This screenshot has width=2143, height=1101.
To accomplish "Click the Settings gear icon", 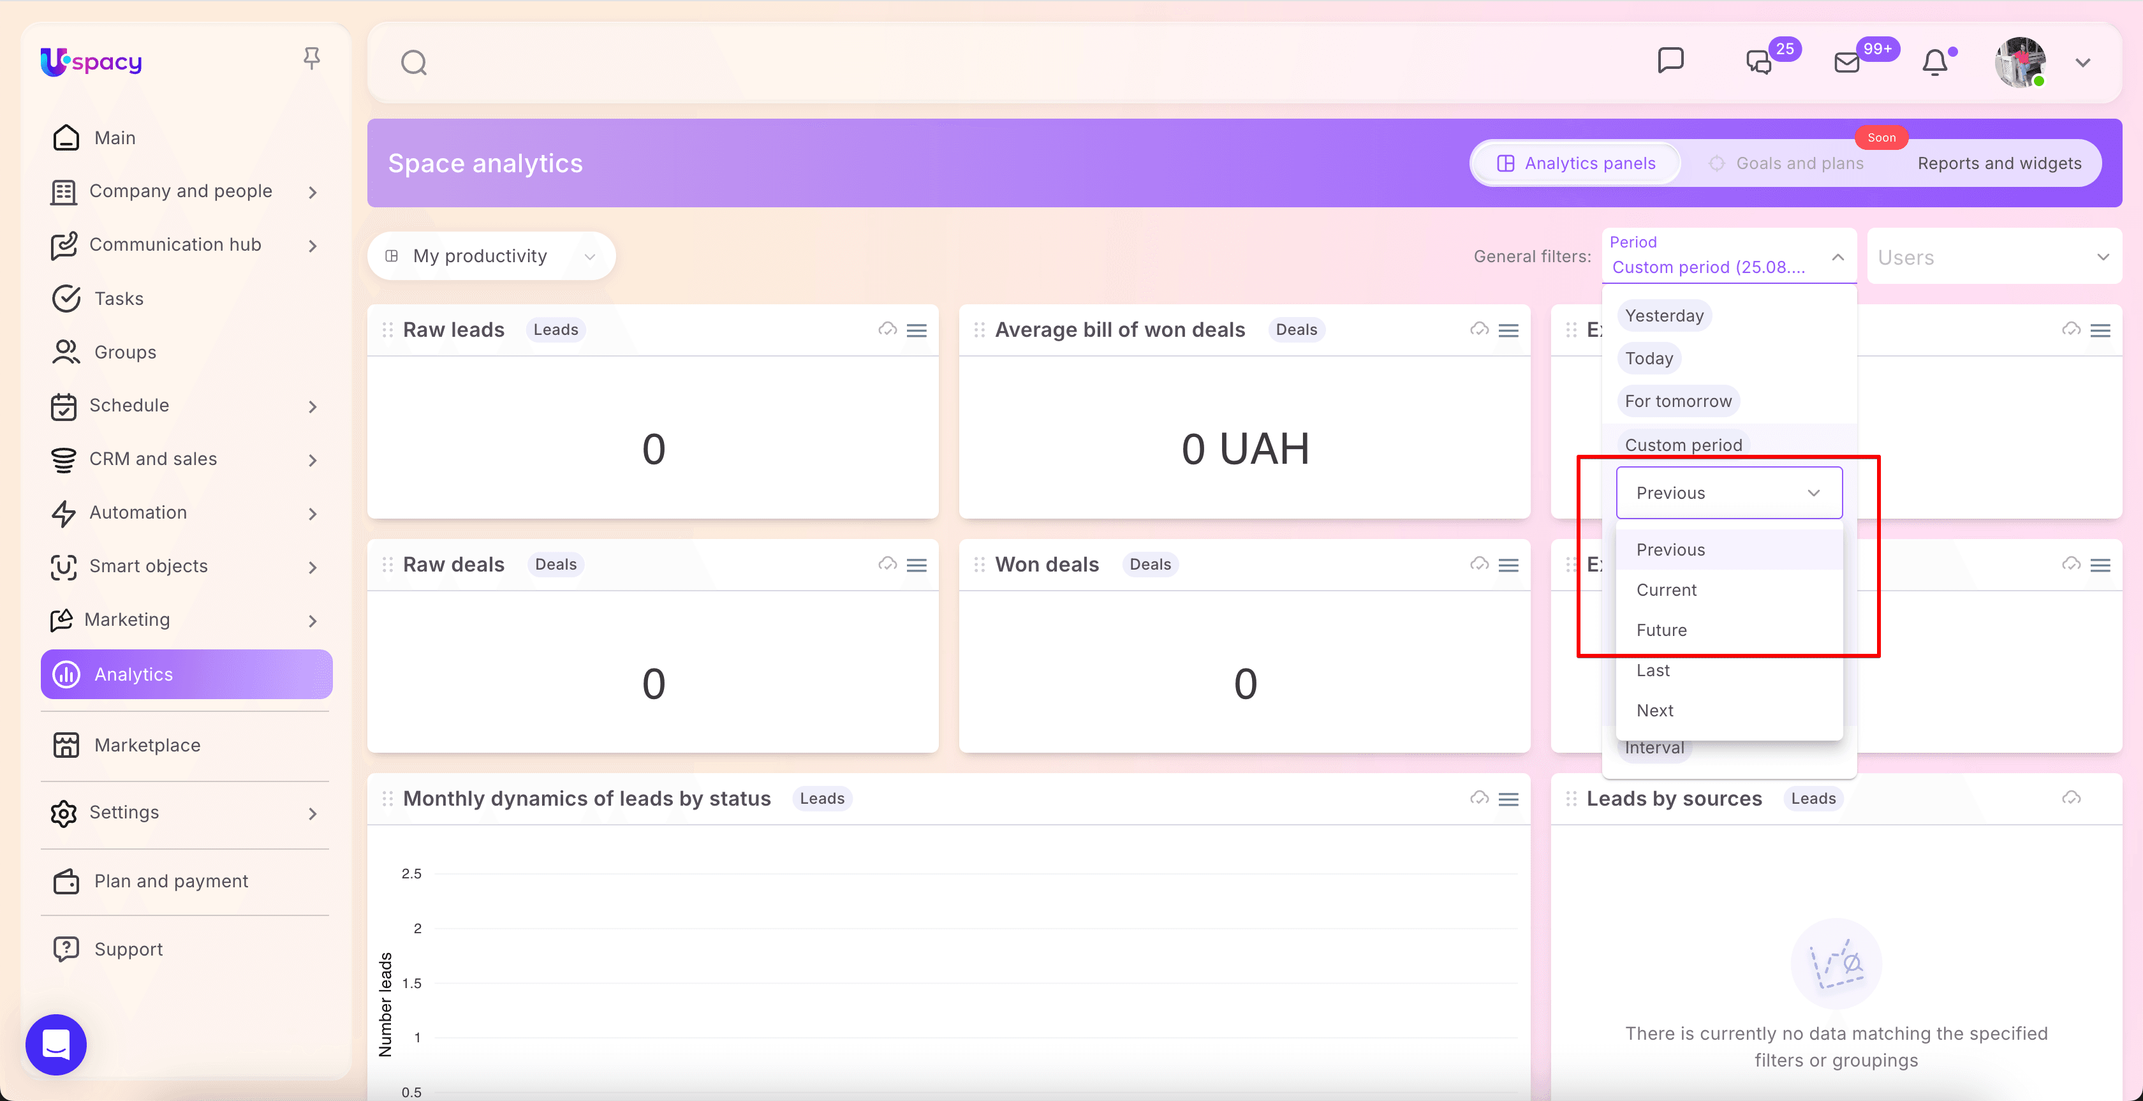I will (64, 813).
